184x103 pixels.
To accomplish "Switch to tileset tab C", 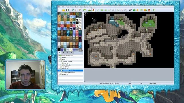I will coord(67,53).
